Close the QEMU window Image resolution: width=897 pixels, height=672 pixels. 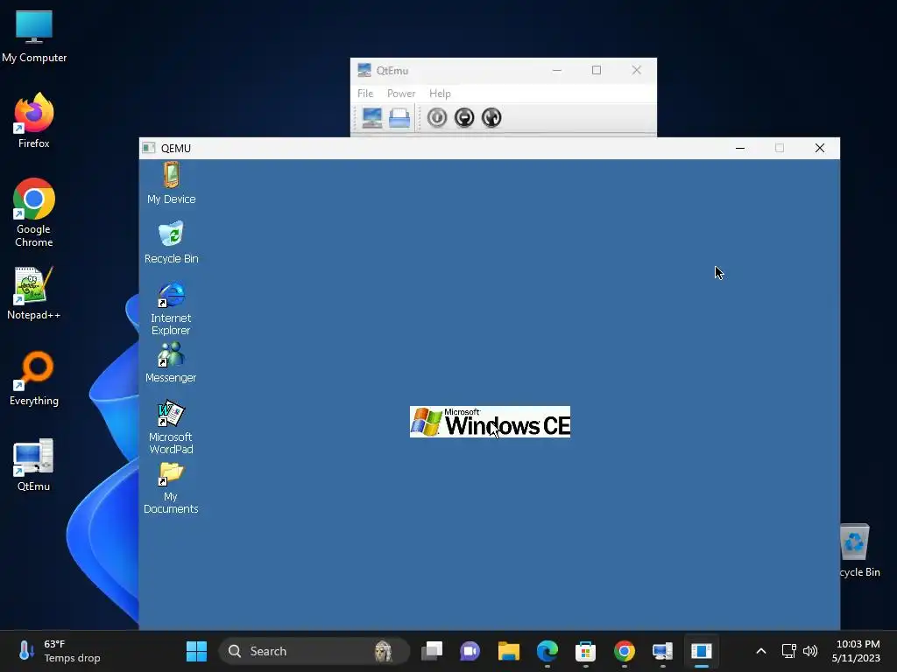[820, 148]
